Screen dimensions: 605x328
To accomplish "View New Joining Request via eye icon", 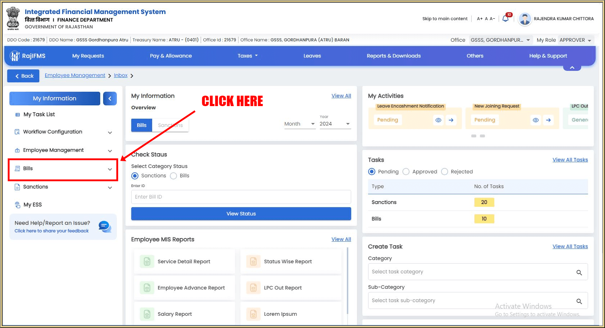I will click(536, 120).
